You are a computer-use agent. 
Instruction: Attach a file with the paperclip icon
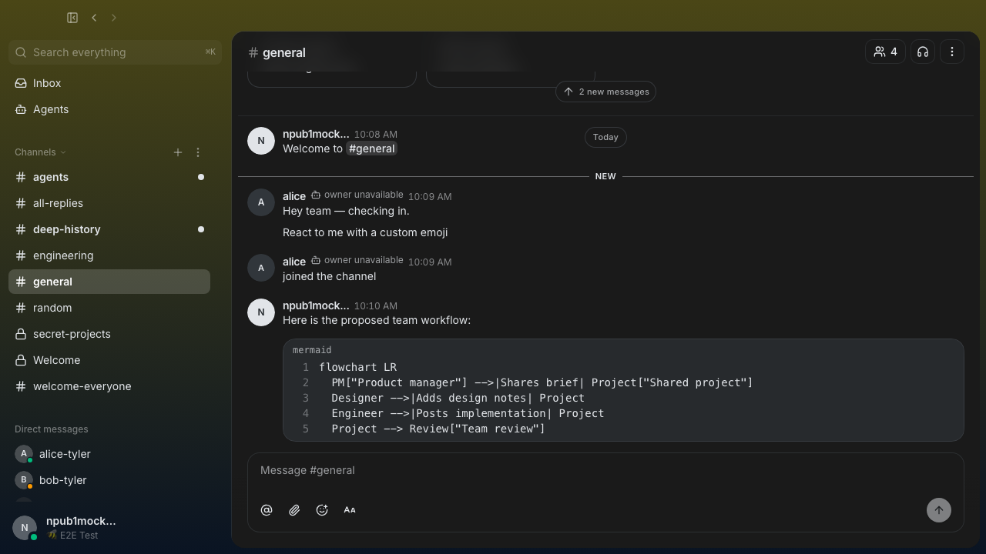pos(294,510)
